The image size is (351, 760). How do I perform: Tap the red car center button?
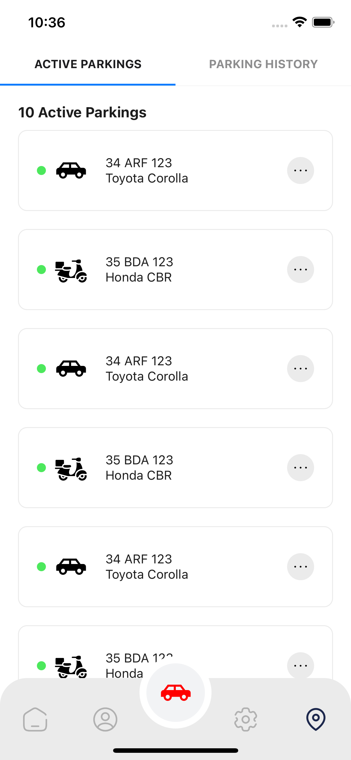click(x=175, y=693)
